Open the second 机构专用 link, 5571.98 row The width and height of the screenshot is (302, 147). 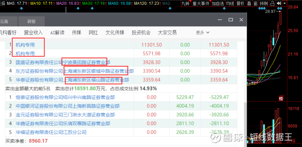[x=25, y=53]
